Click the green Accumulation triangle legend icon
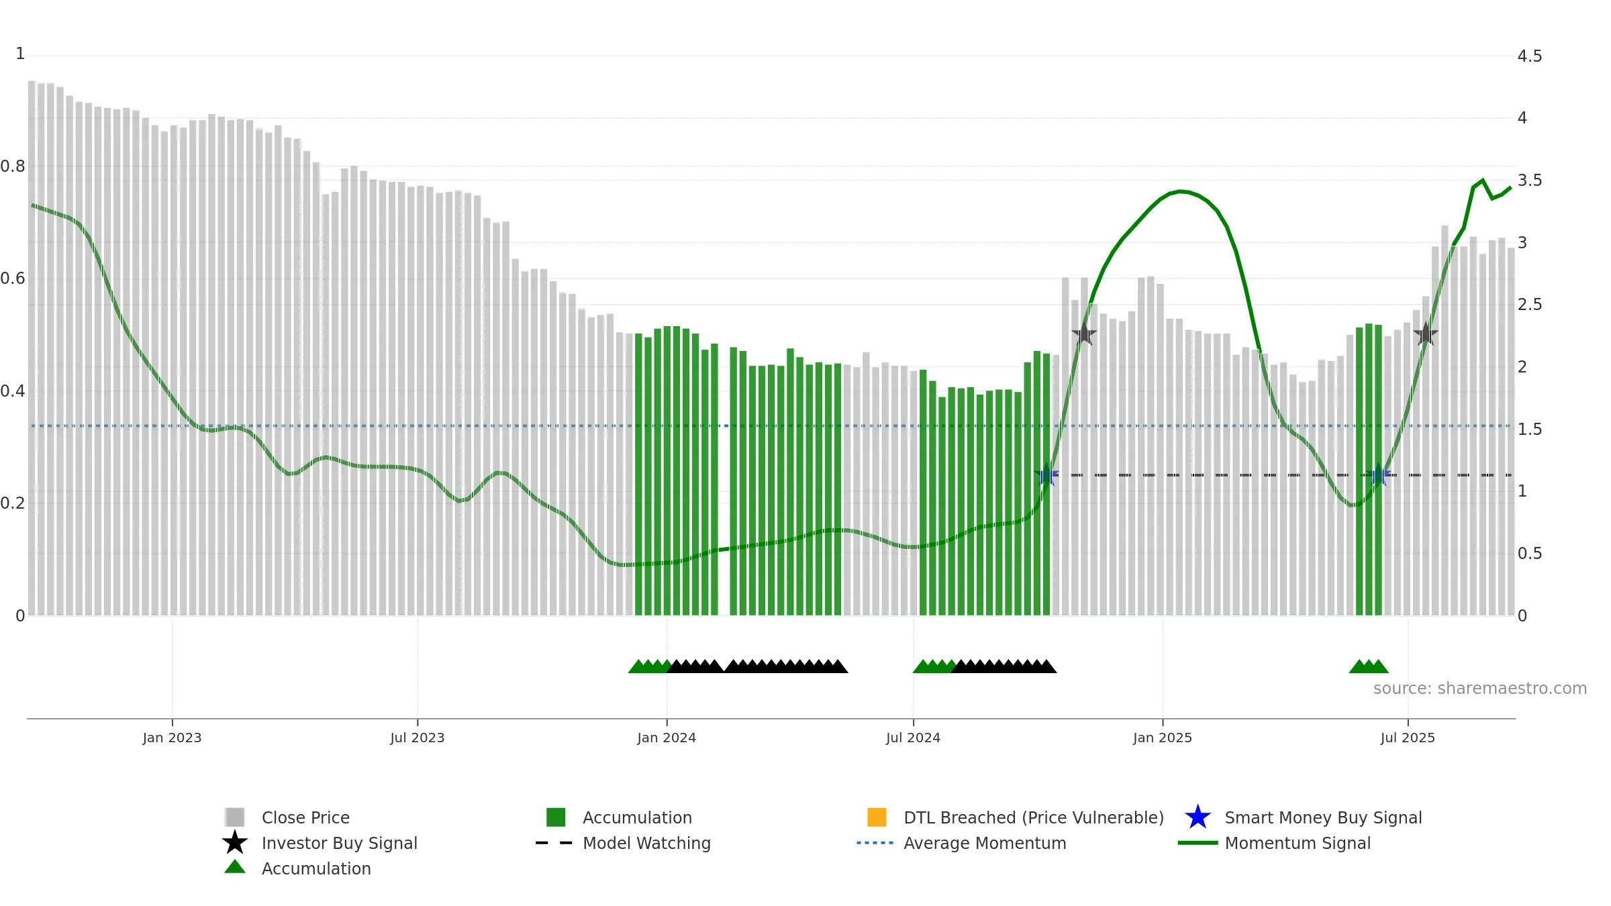This screenshot has width=1611, height=906. (235, 867)
